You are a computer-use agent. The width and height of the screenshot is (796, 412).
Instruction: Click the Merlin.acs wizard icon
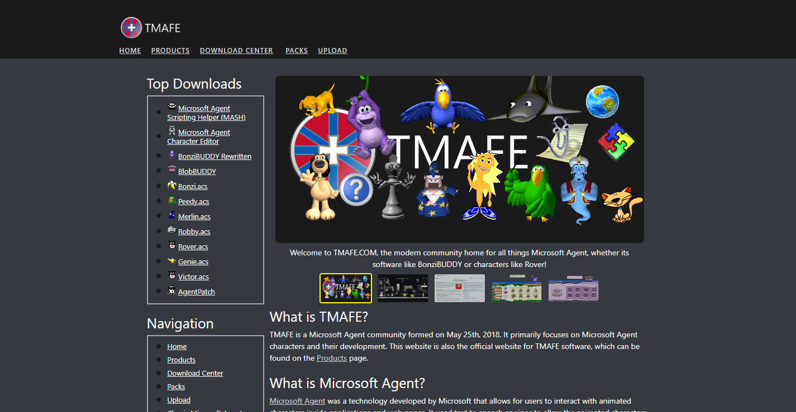(172, 216)
